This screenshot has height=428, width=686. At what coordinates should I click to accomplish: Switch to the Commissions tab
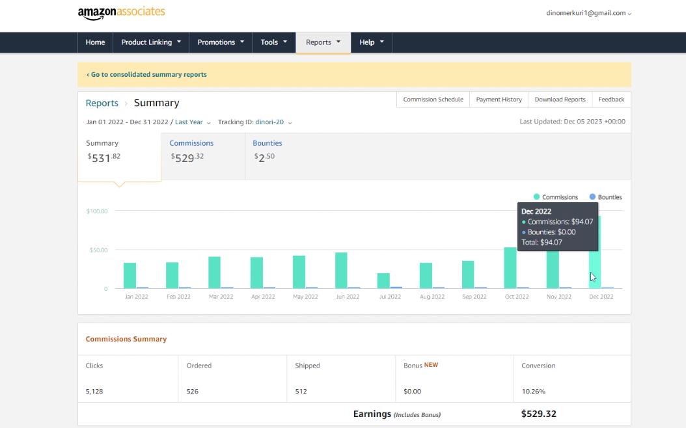203,156
